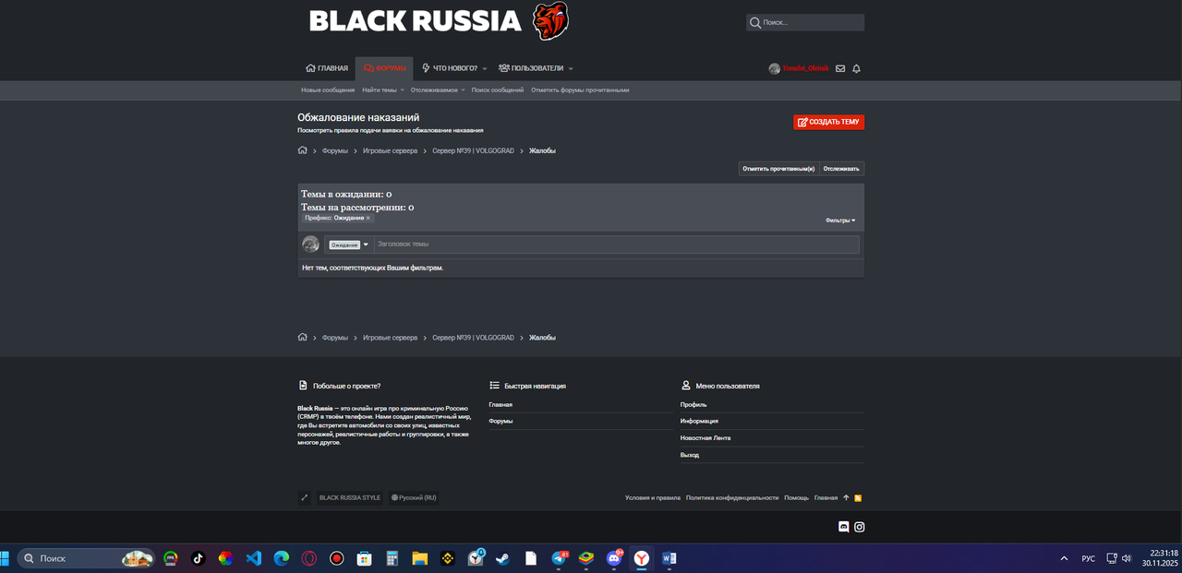Click the BLACK RUSSIA STYLE chooser
1182x573 pixels.
pyautogui.click(x=350, y=497)
